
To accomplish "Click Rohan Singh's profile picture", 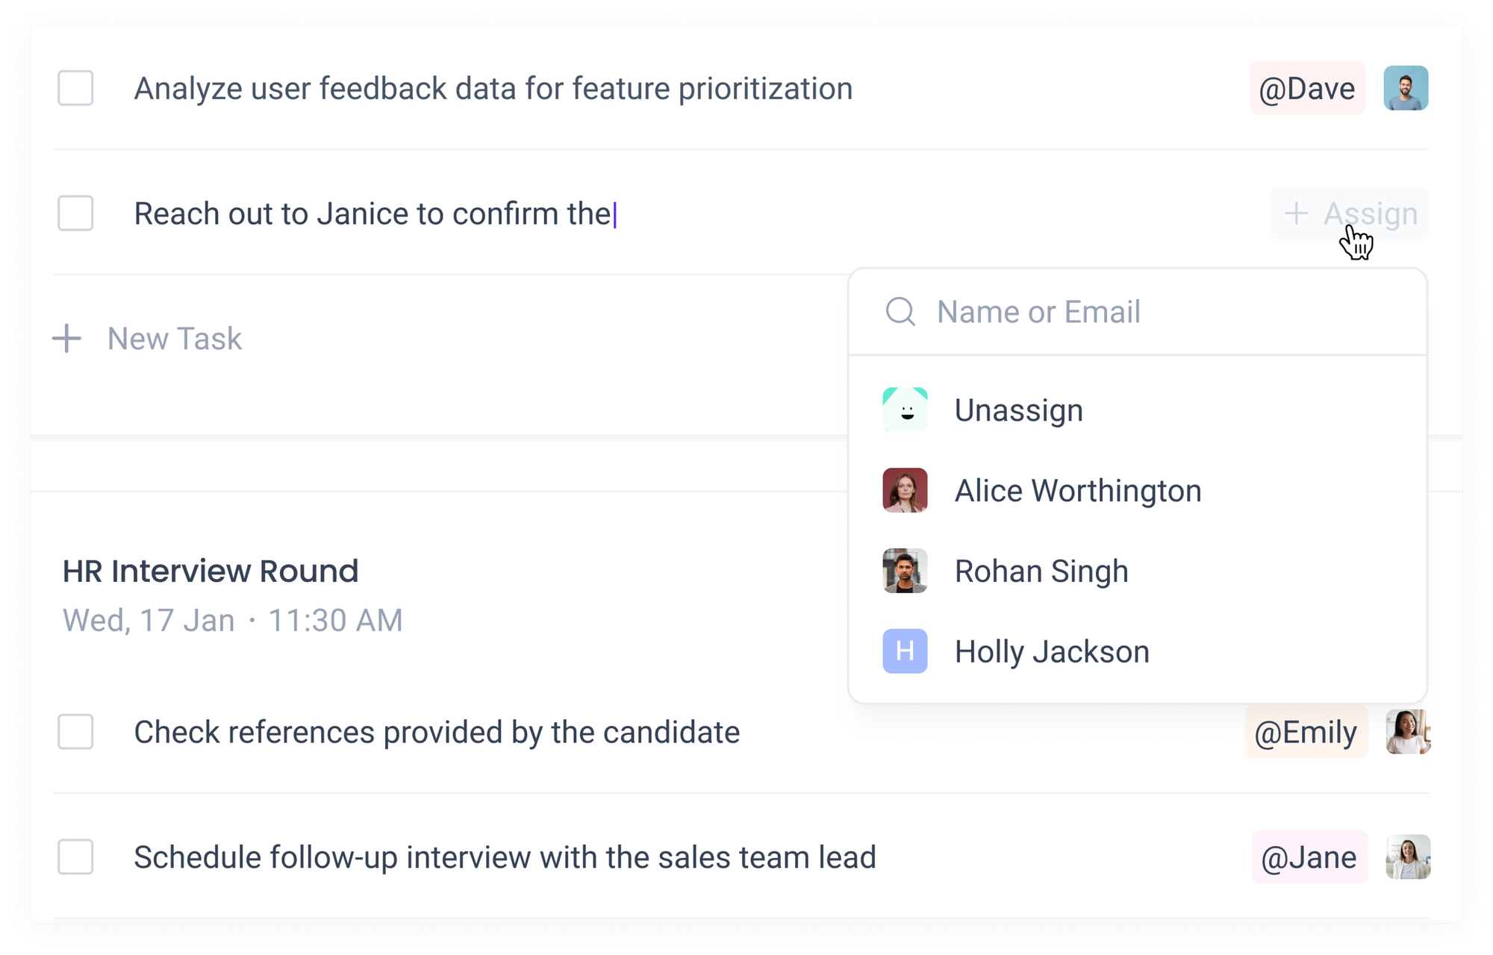I will pyautogui.click(x=904, y=571).
